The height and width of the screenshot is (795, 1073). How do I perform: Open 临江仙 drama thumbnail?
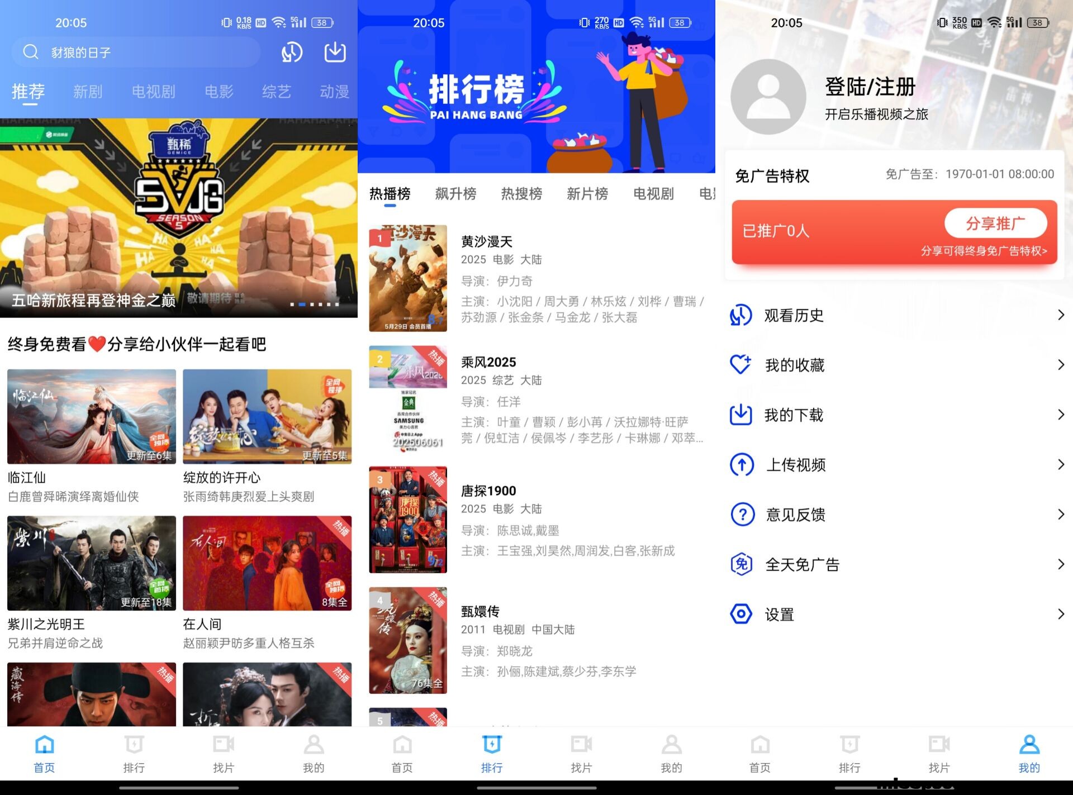[92, 416]
